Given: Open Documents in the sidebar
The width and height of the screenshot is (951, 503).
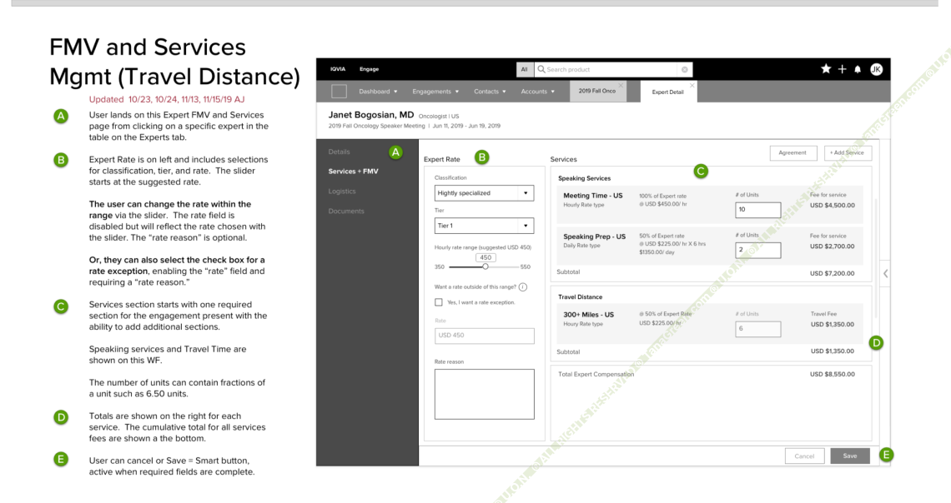Looking at the screenshot, I should 346,212.
